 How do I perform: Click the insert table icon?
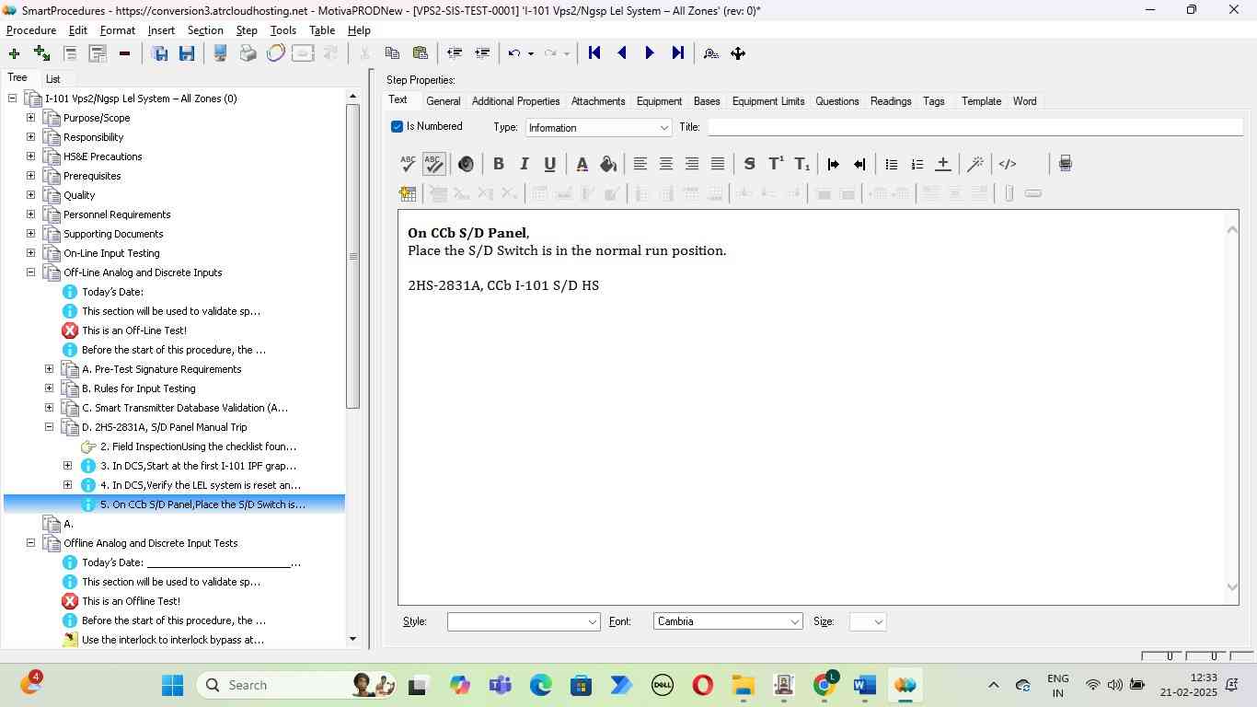[408, 193]
